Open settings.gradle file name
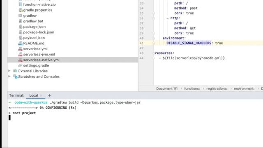 coord(36,65)
